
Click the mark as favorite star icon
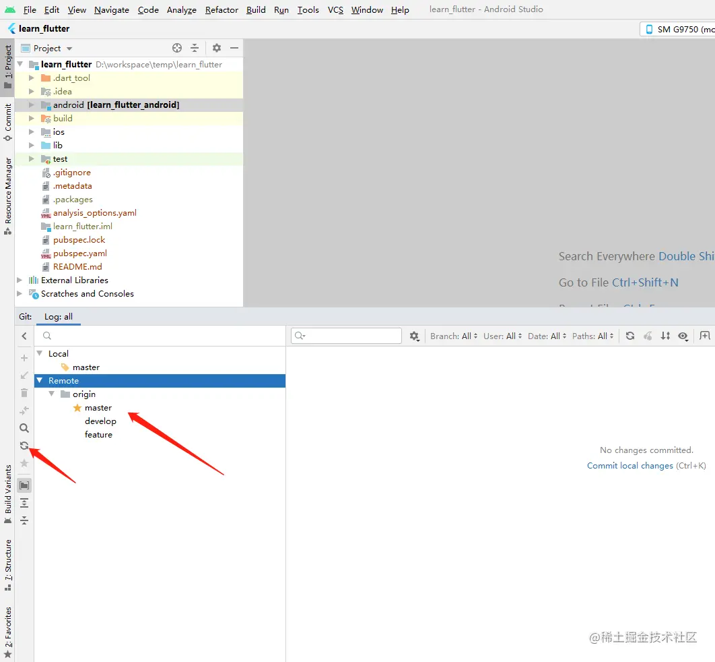coord(24,463)
